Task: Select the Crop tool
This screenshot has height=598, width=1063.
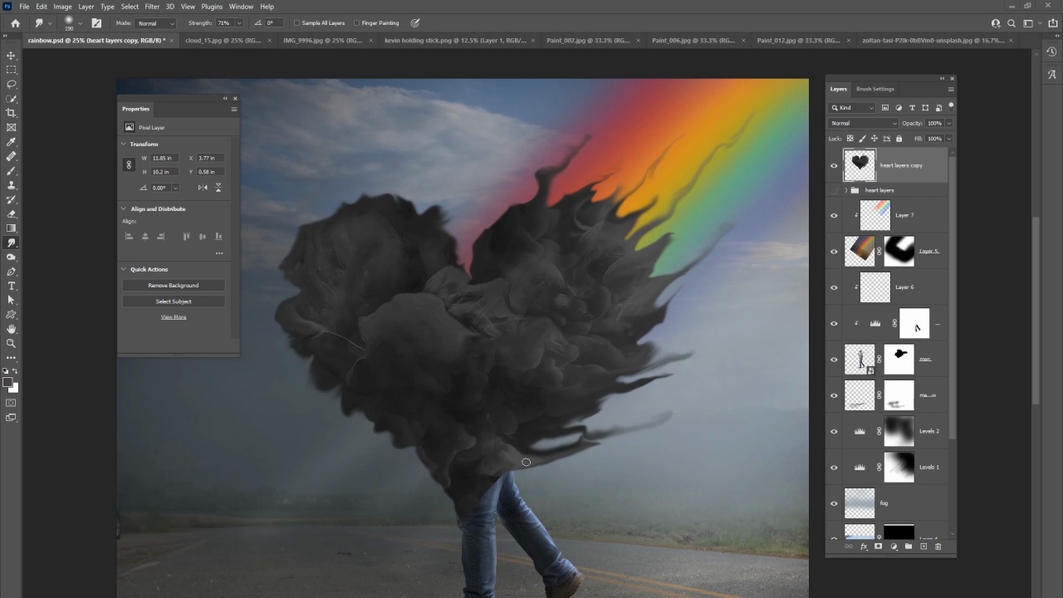Action: (x=11, y=113)
